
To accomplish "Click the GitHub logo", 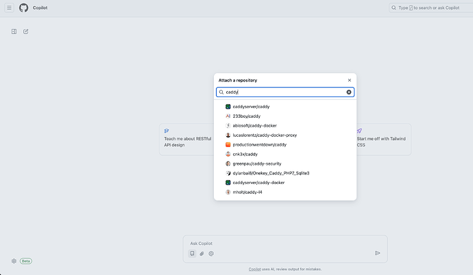I will (x=23, y=8).
